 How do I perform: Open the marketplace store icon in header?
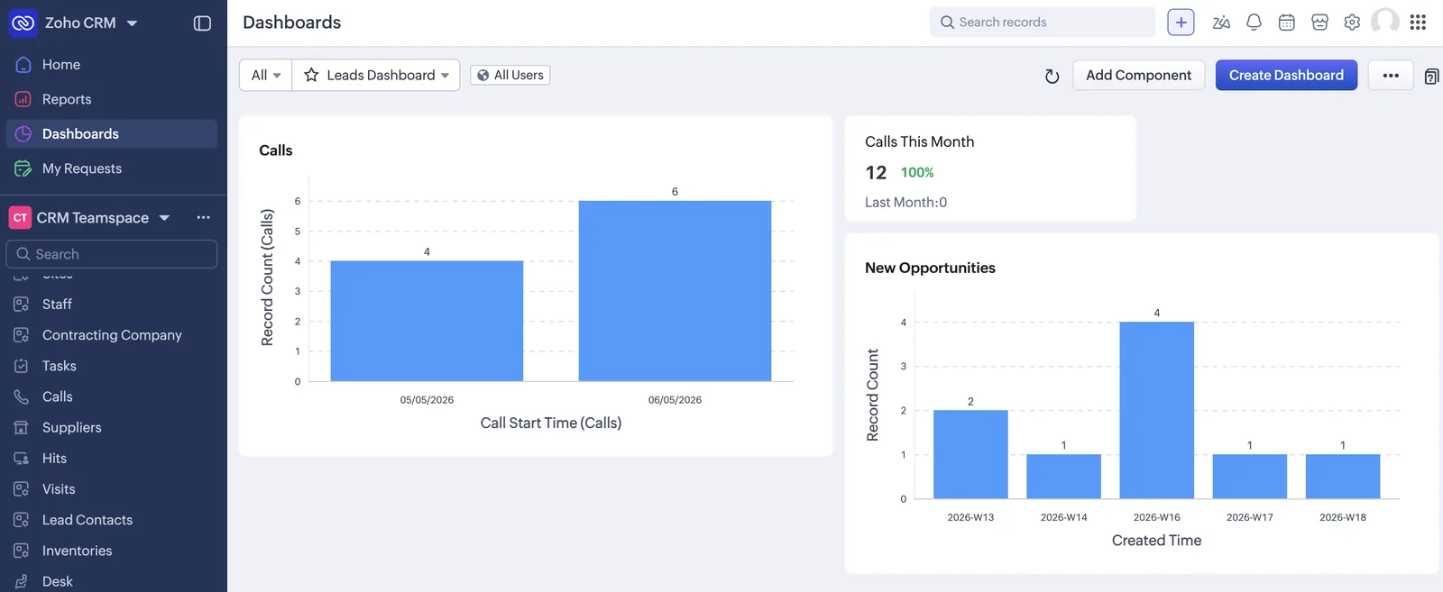1319,23
